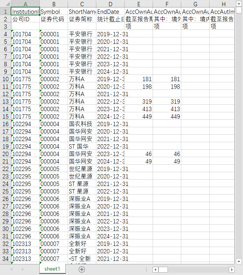Select value 49 in column F
The image size is (243, 275).
167,161
